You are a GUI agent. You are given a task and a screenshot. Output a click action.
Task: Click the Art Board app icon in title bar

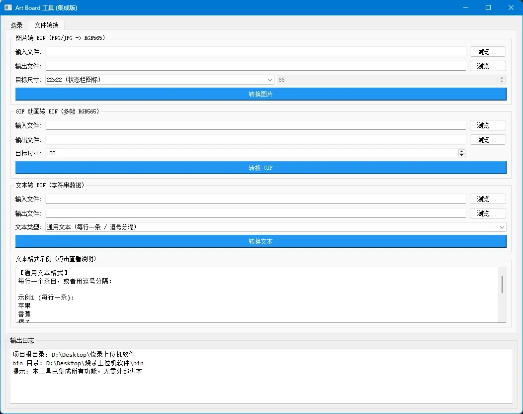pyautogui.click(x=8, y=7)
